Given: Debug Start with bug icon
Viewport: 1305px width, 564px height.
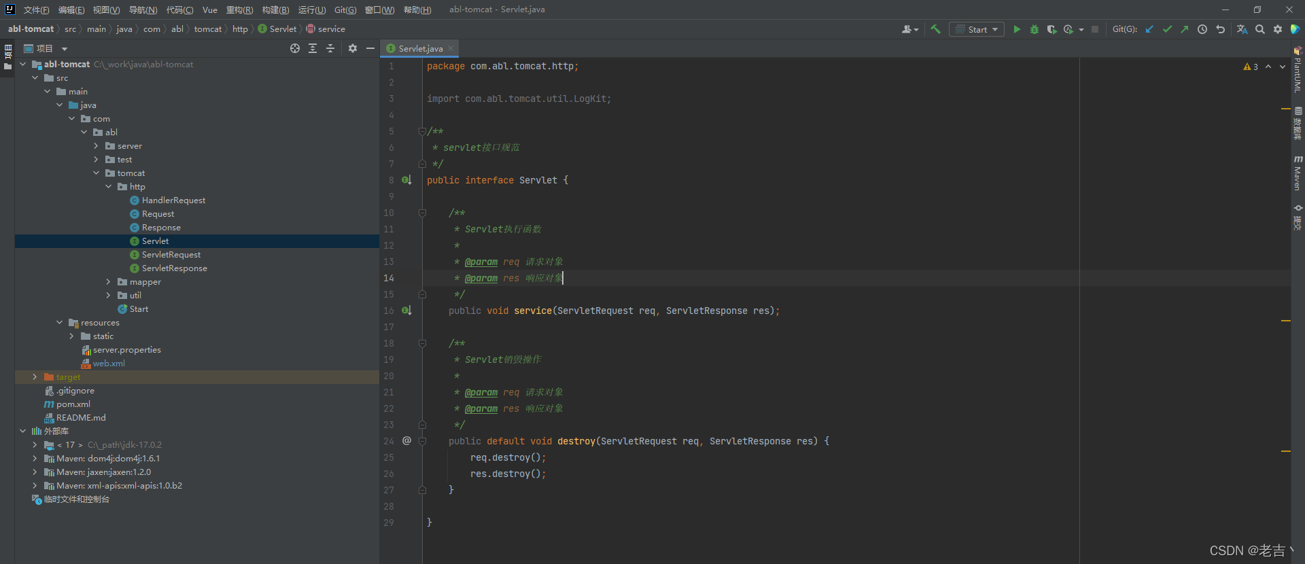Looking at the screenshot, I should point(1034,29).
